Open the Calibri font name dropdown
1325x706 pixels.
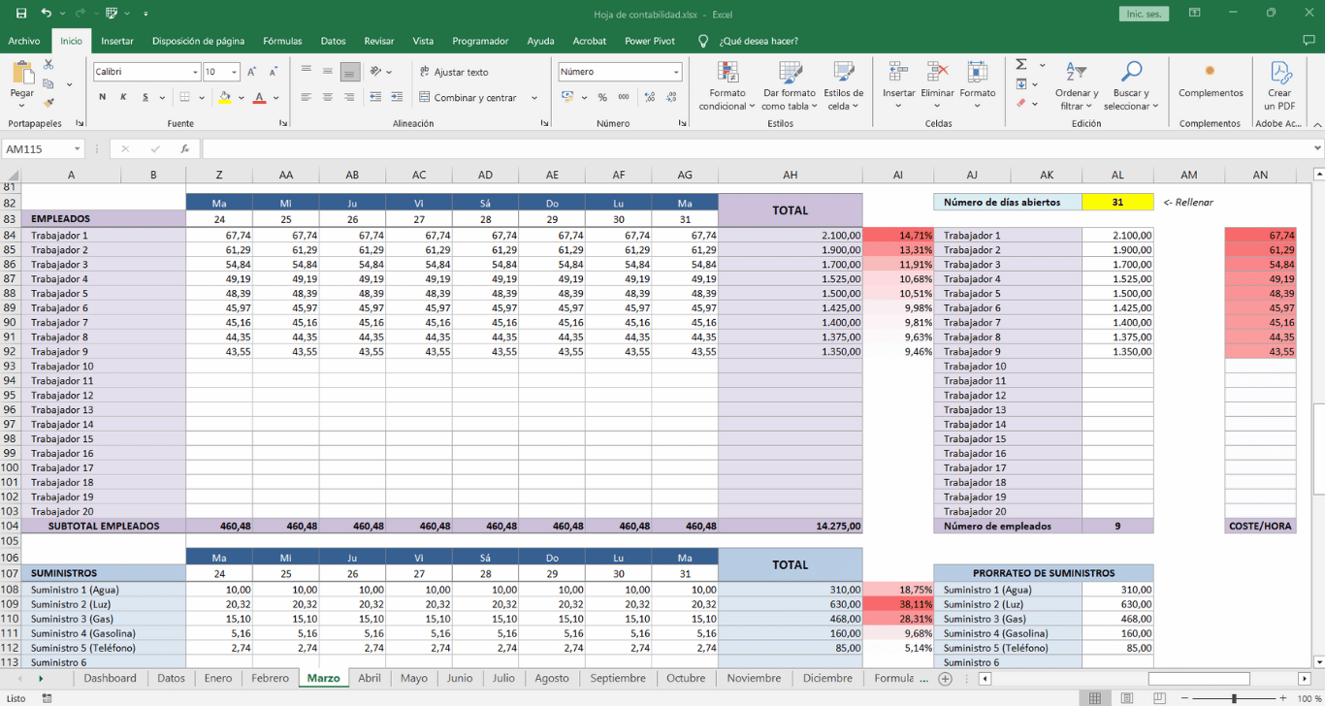tap(195, 72)
